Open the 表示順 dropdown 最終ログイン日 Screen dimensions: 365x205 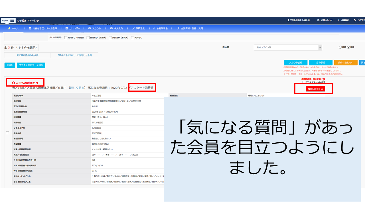pyautogui.click(x=288, y=48)
